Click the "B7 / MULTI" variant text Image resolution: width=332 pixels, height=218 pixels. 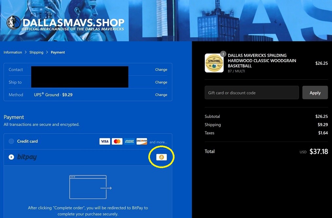click(236, 71)
